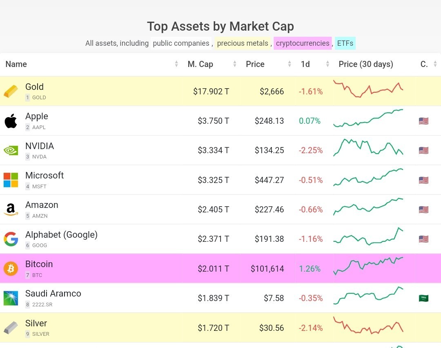Image resolution: width=441 pixels, height=348 pixels.
Task: Click Bitcoin price $101,614
Action: (x=267, y=269)
